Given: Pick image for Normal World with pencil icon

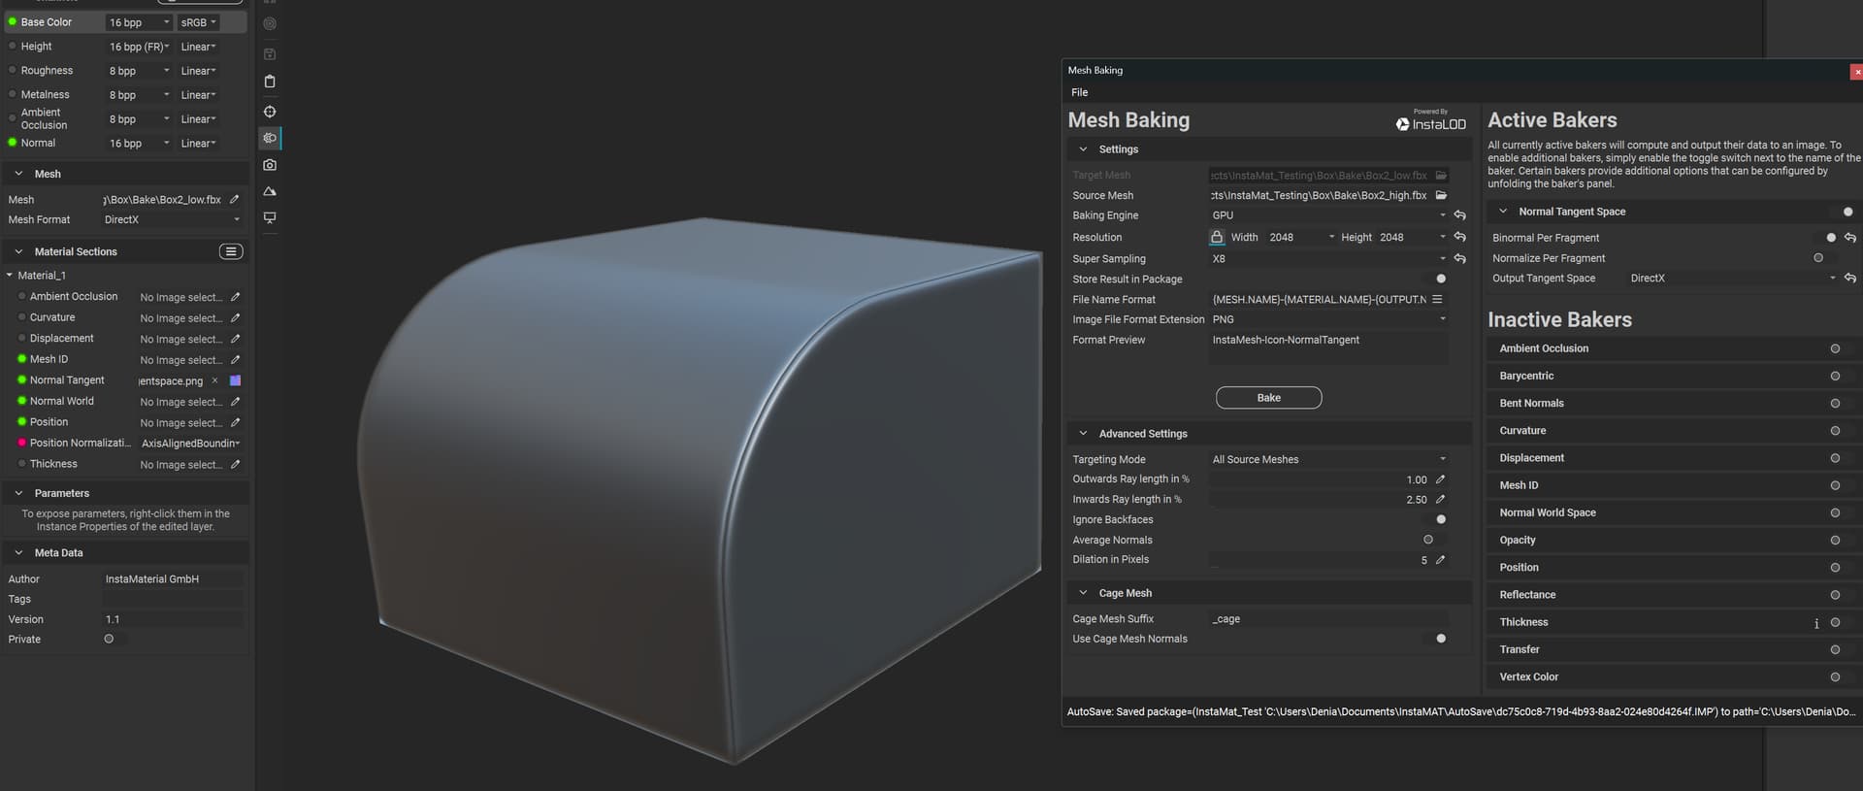Looking at the screenshot, I should pos(235,401).
